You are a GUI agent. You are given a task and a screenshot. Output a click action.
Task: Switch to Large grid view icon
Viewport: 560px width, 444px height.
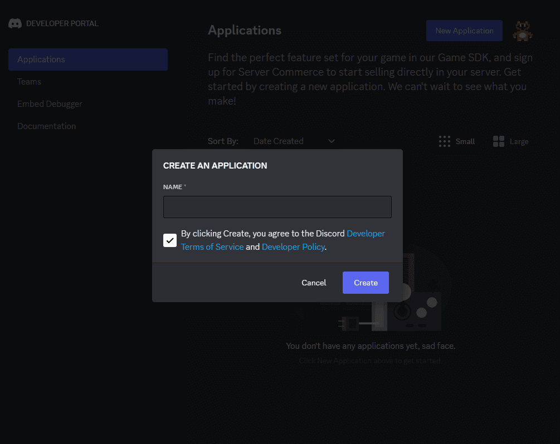499,141
